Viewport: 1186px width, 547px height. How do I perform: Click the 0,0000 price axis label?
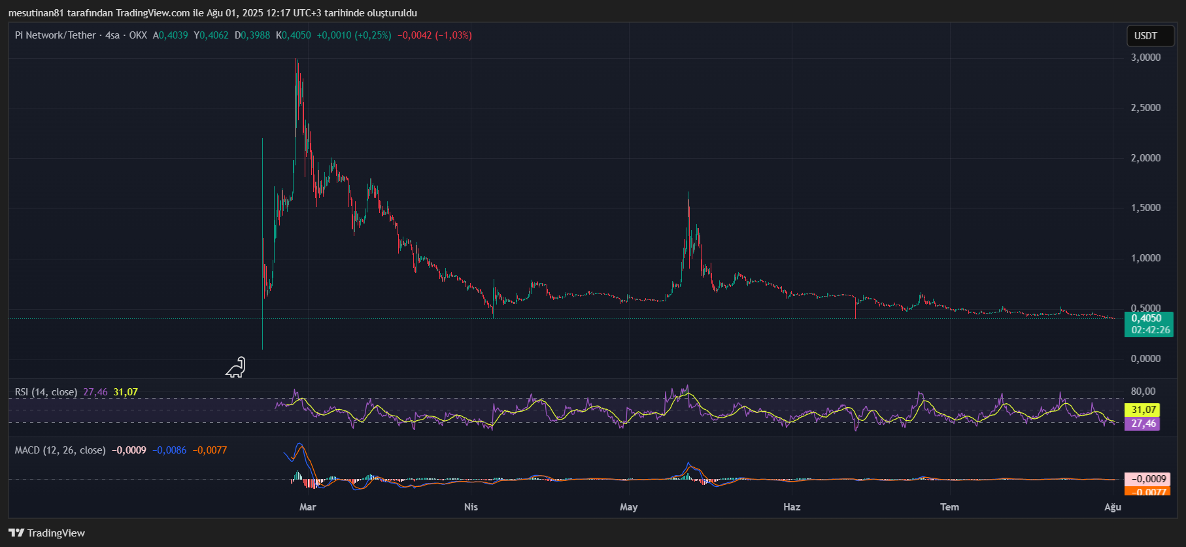(1145, 359)
